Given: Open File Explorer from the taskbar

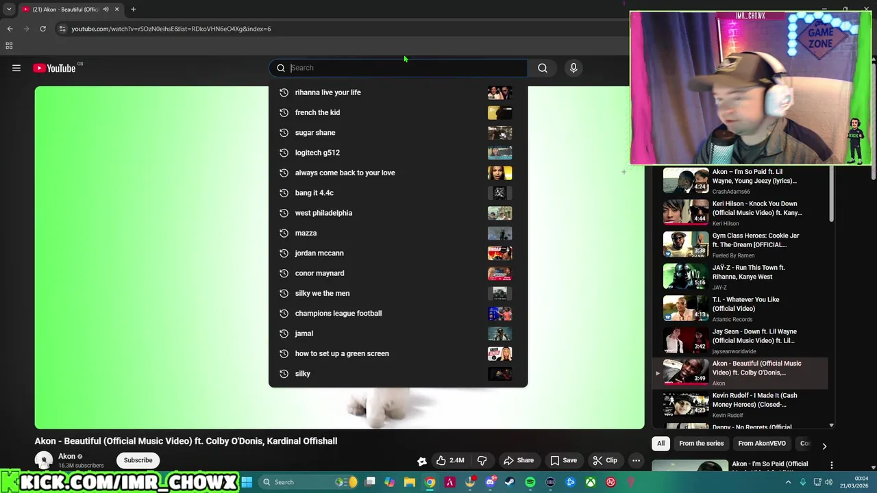Looking at the screenshot, I should [410, 482].
